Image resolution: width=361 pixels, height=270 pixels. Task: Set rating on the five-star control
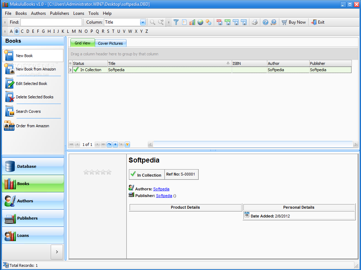pyautogui.click(x=98, y=172)
